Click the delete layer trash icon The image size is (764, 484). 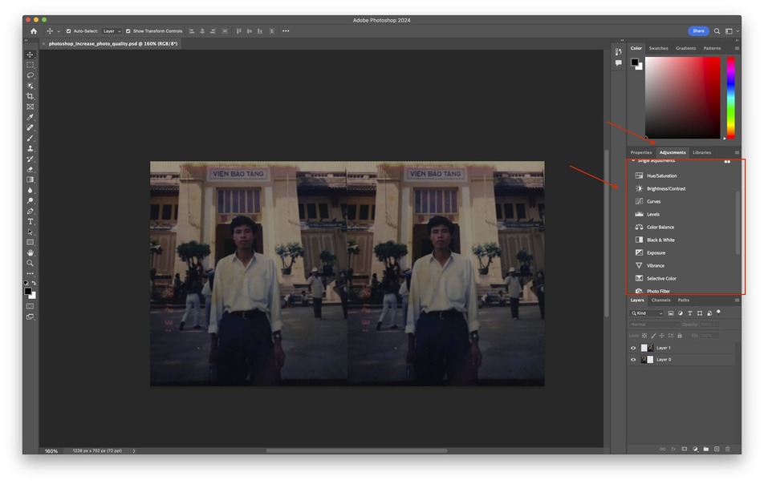pos(727,449)
